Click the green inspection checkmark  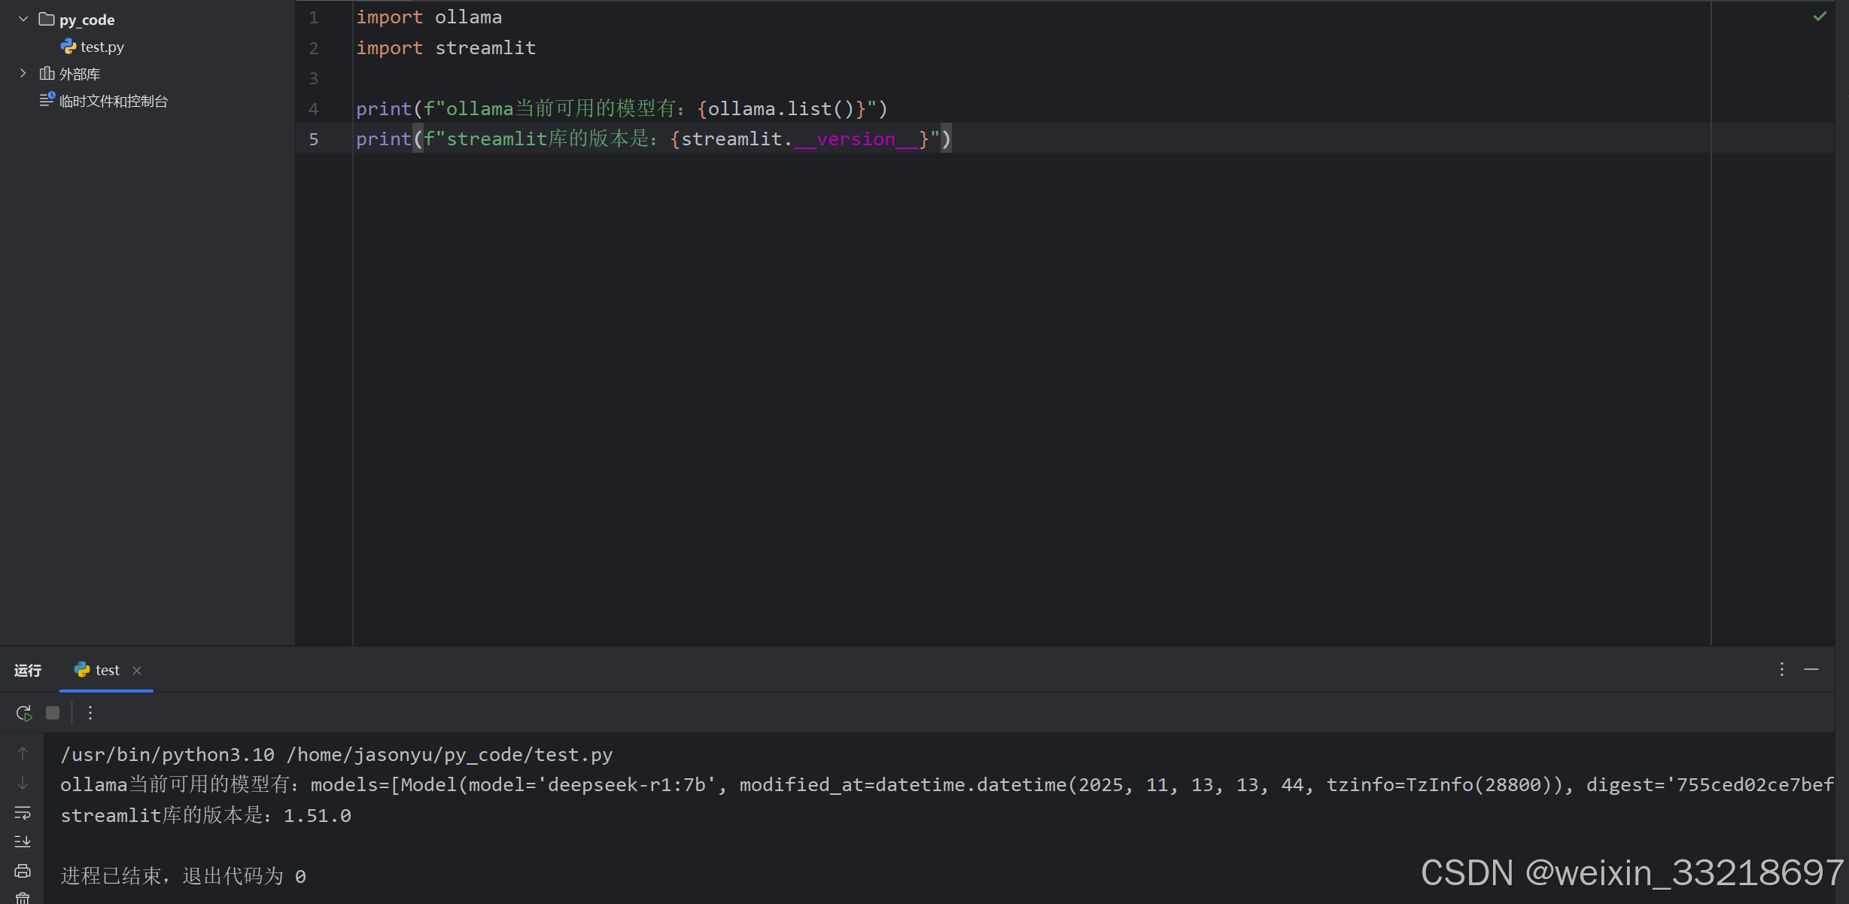1820,17
